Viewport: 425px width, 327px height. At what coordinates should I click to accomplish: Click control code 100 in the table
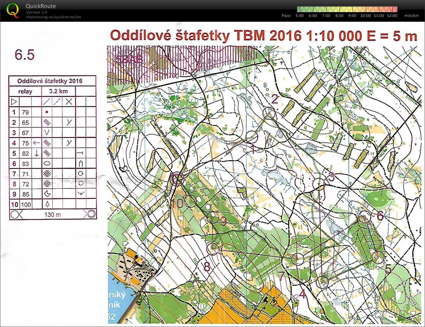(x=26, y=205)
